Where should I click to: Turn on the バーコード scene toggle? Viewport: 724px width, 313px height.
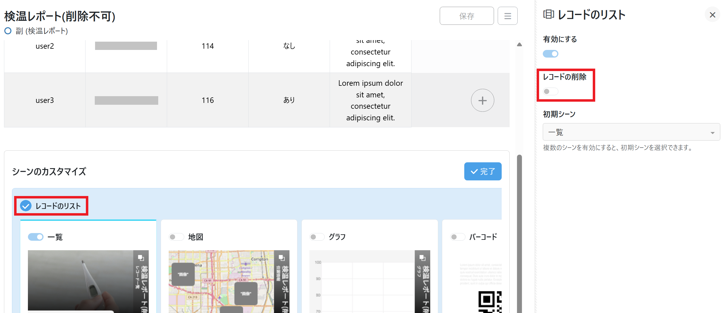point(458,237)
